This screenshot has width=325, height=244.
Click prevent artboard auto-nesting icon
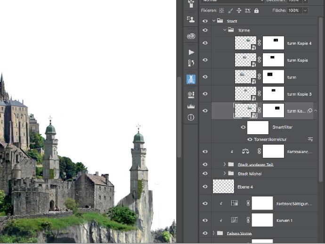tap(248, 10)
